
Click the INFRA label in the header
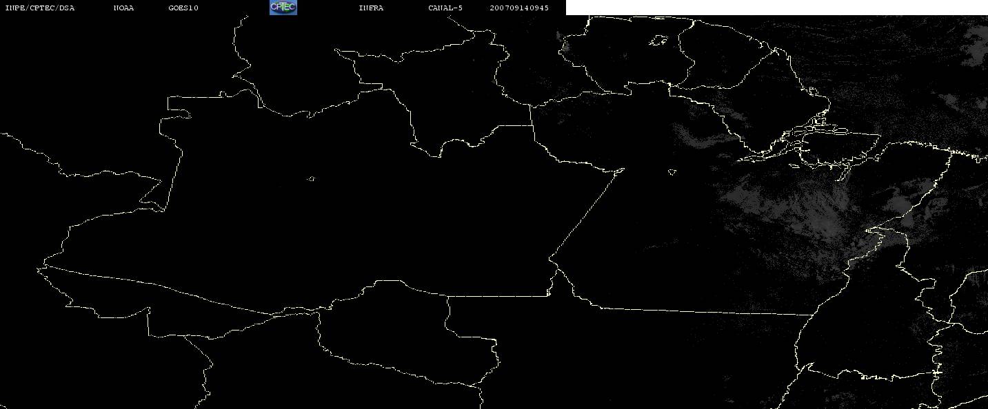[371, 8]
